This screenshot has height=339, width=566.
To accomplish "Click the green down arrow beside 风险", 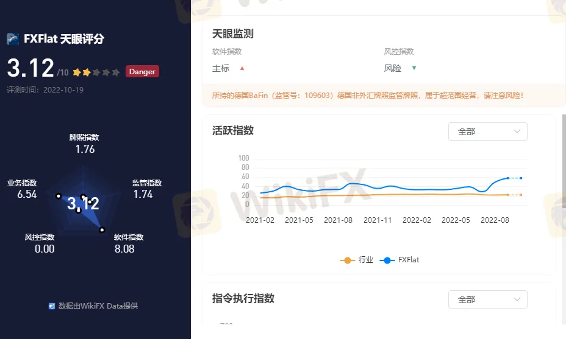I will (414, 68).
